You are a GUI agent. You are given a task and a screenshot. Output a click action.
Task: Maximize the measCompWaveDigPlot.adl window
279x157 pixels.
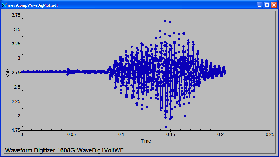click(x=267, y=5)
